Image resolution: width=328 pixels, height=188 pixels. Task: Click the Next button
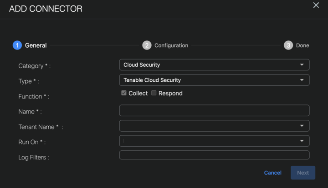click(x=303, y=173)
